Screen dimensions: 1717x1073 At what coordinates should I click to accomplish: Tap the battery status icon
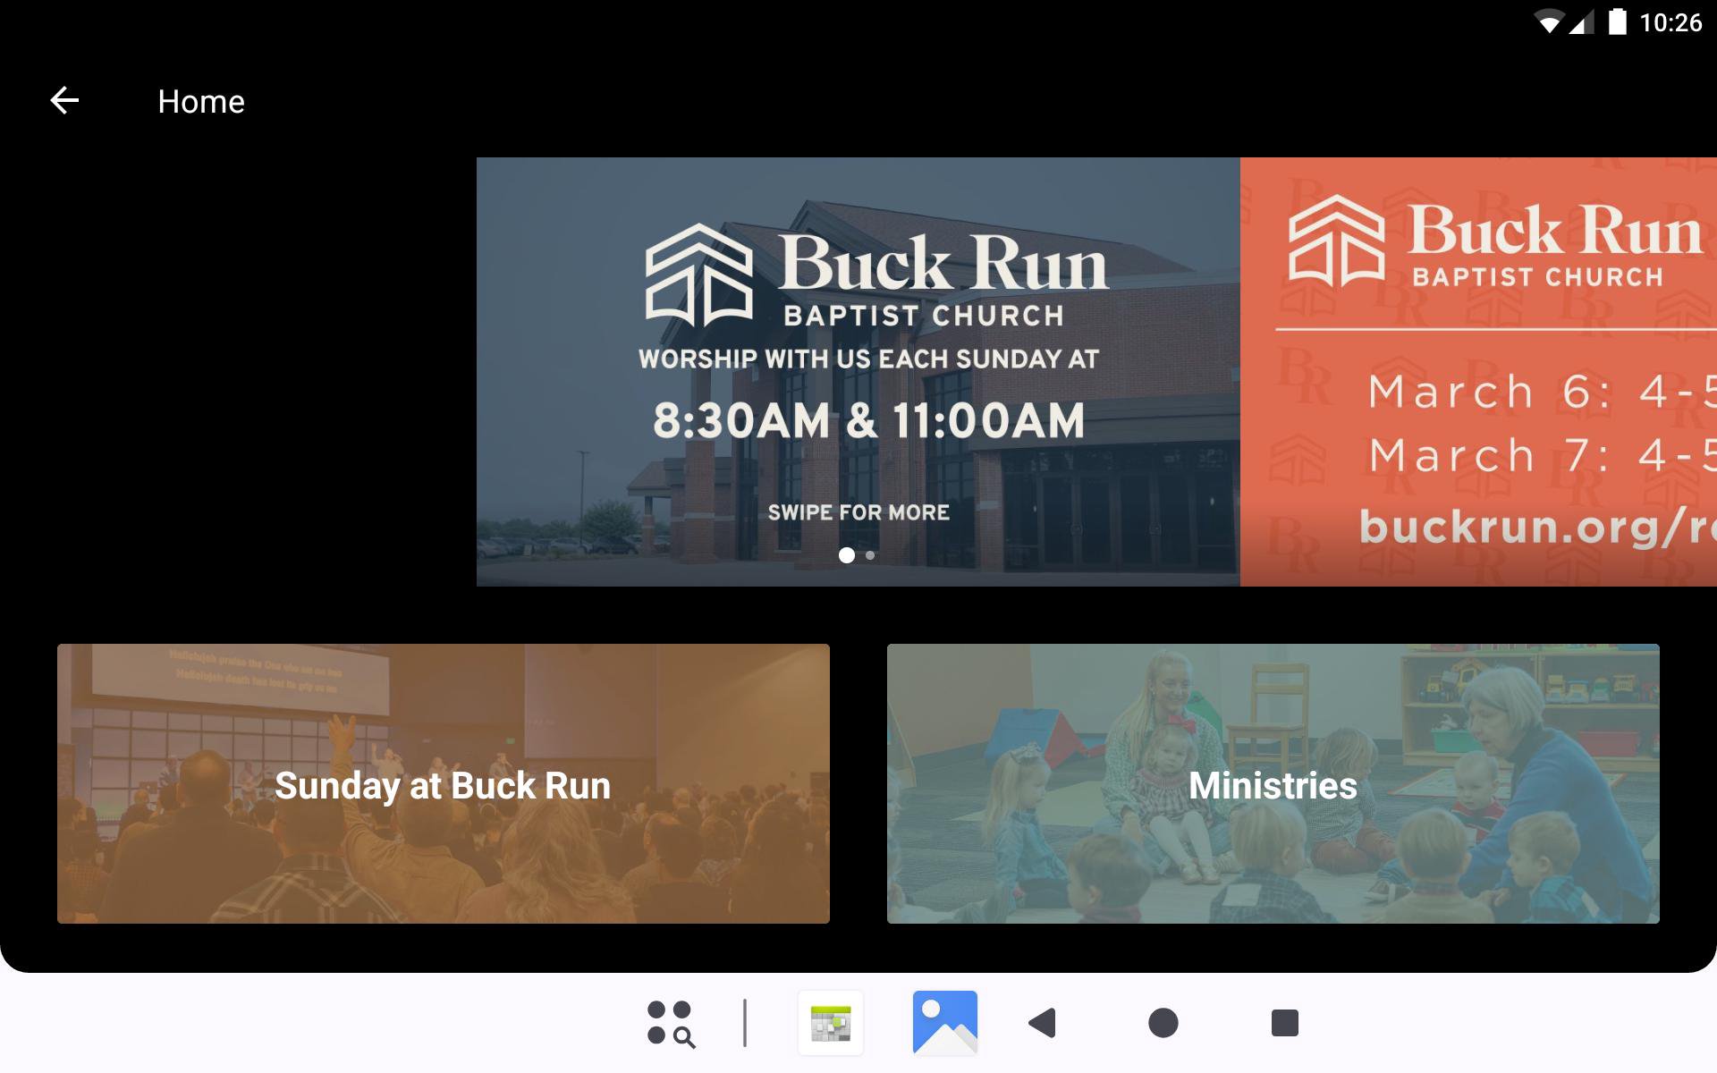coord(1617,22)
